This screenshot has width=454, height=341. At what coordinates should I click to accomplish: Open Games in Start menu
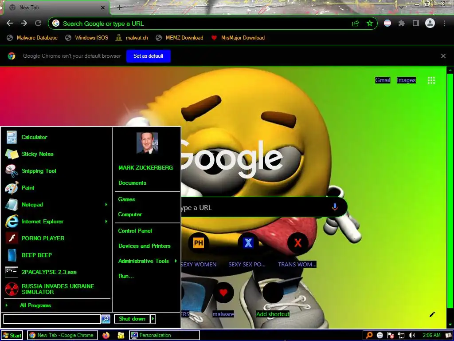(x=126, y=199)
